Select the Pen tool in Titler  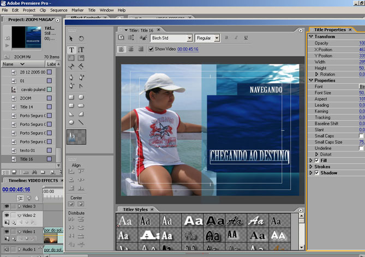click(x=71, y=77)
